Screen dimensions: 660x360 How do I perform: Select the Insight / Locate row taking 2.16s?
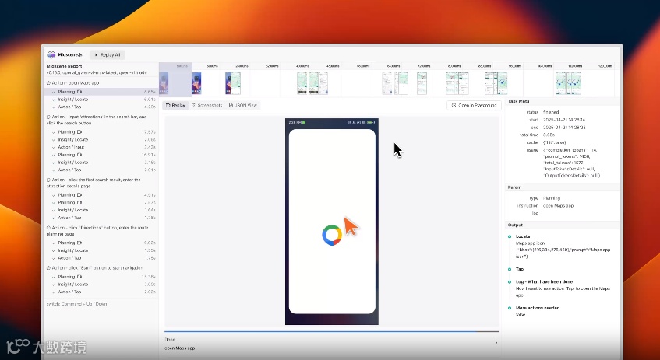click(x=101, y=163)
